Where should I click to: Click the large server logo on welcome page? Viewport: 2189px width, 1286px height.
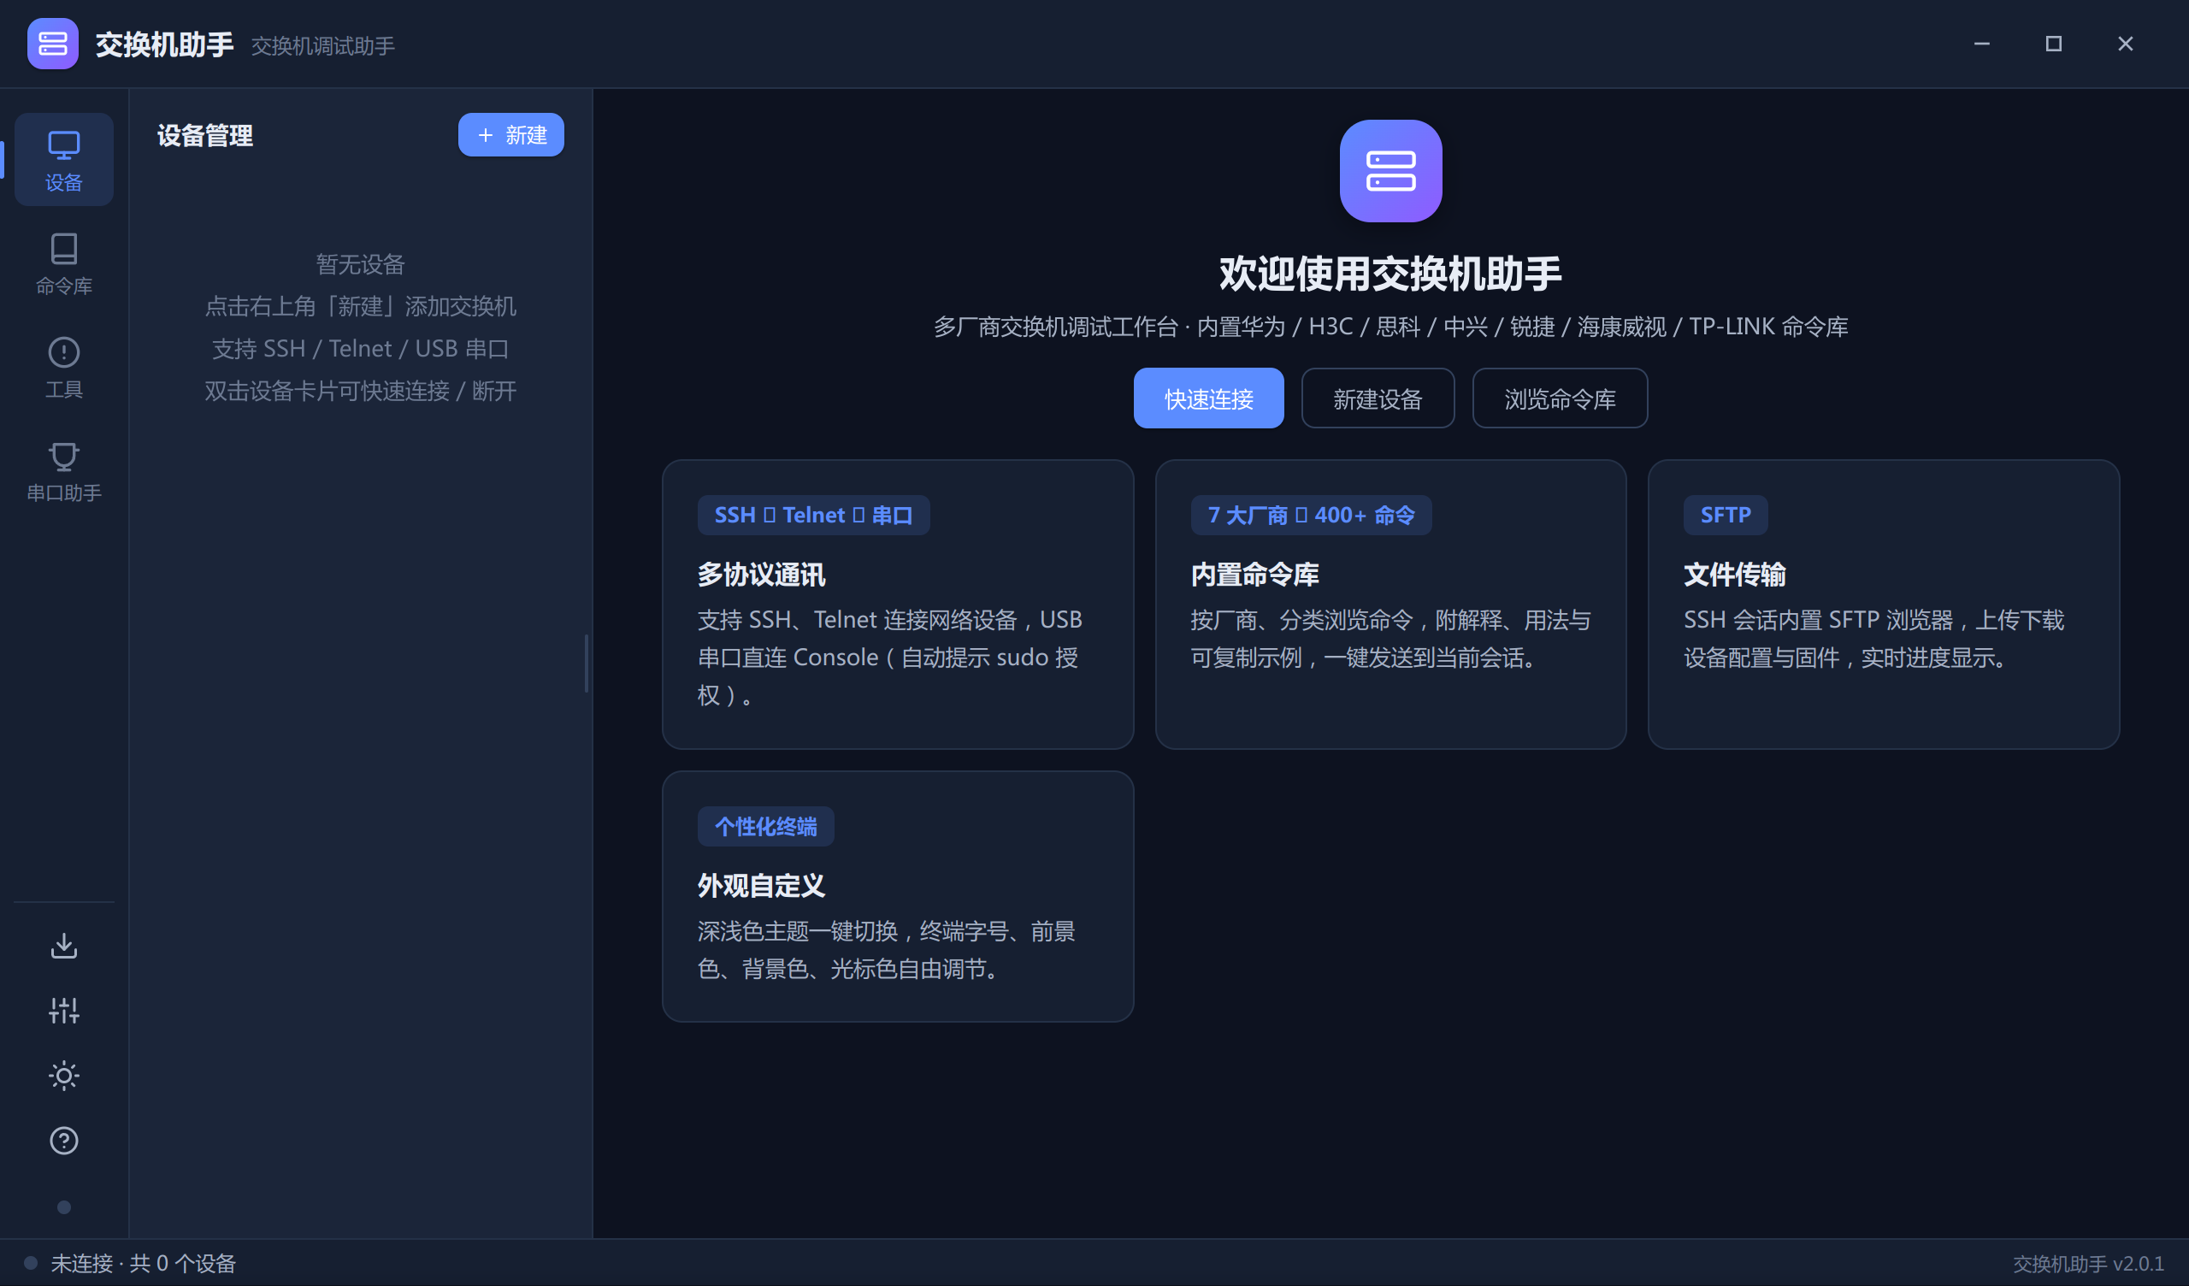click(1390, 171)
